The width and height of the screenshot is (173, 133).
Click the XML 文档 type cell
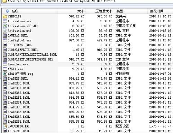(x=122, y=31)
